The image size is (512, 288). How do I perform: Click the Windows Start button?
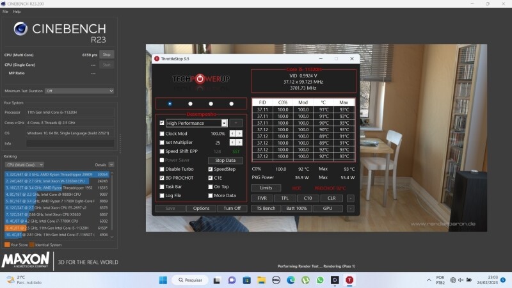point(163,280)
